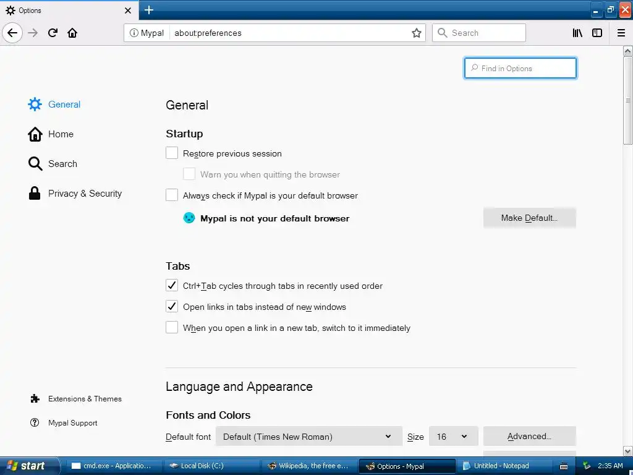Image resolution: width=633 pixels, height=475 pixels.
Task: Enable Restore previous session checkbox
Action: coord(172,153)
